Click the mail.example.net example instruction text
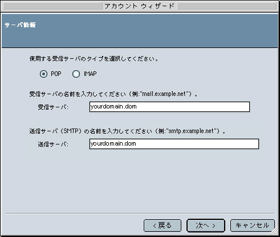Image resolution: width=280 pixels, height=237 pixels. click(x=113, y=94)
